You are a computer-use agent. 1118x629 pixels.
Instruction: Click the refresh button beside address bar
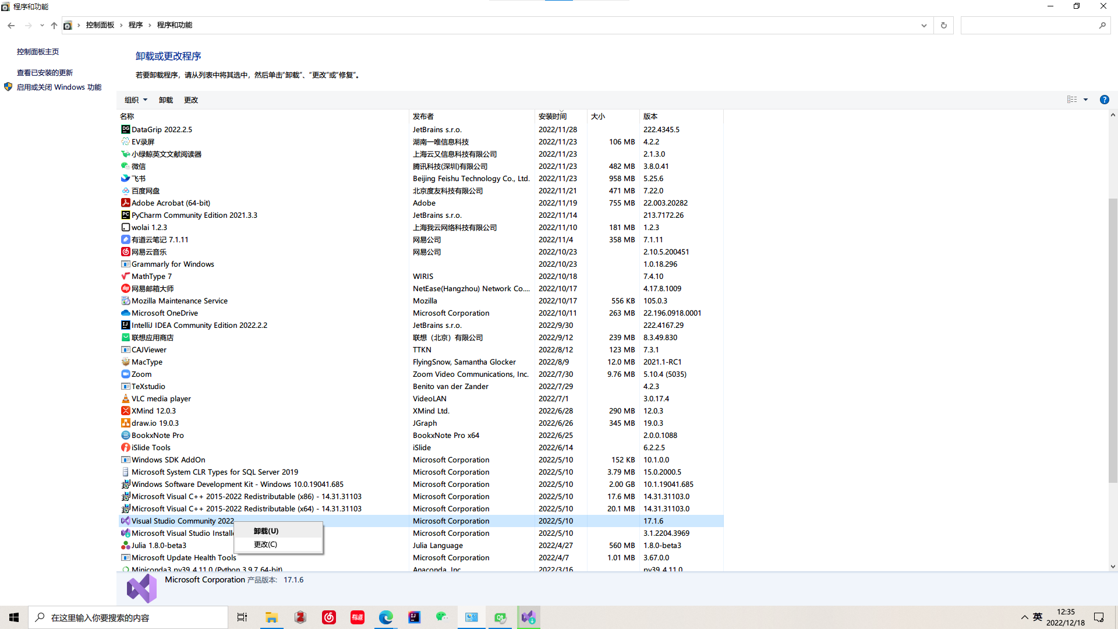(943, 25)
